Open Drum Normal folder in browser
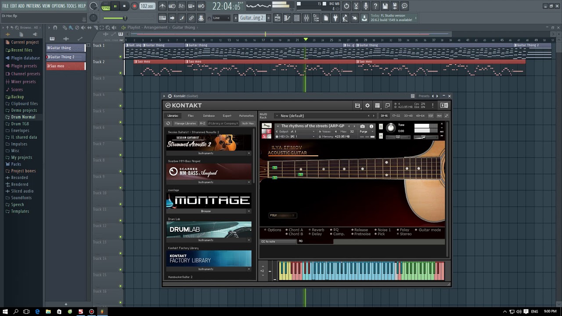The width and height of the screenshot is (562, 316). 23,117
